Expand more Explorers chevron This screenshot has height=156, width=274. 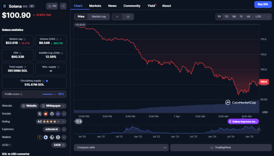point(64,130)
